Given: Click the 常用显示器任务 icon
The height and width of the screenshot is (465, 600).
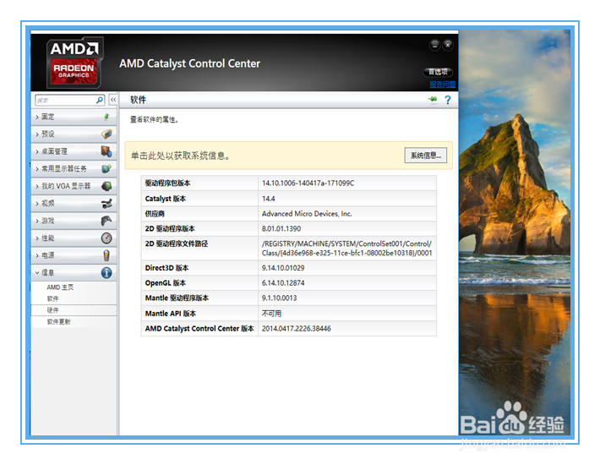Looking at the screenshot, I should tap(106, 168).
